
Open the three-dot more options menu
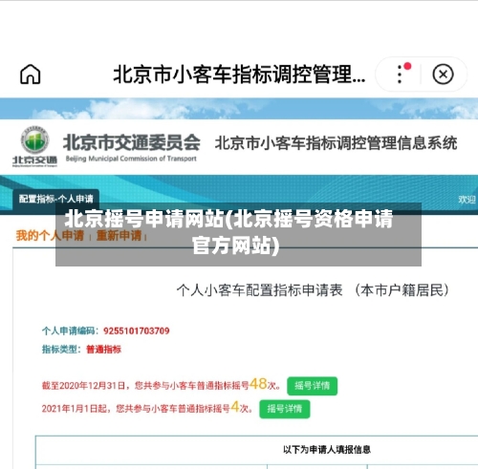pyautogui.click(x=400, y=75)
